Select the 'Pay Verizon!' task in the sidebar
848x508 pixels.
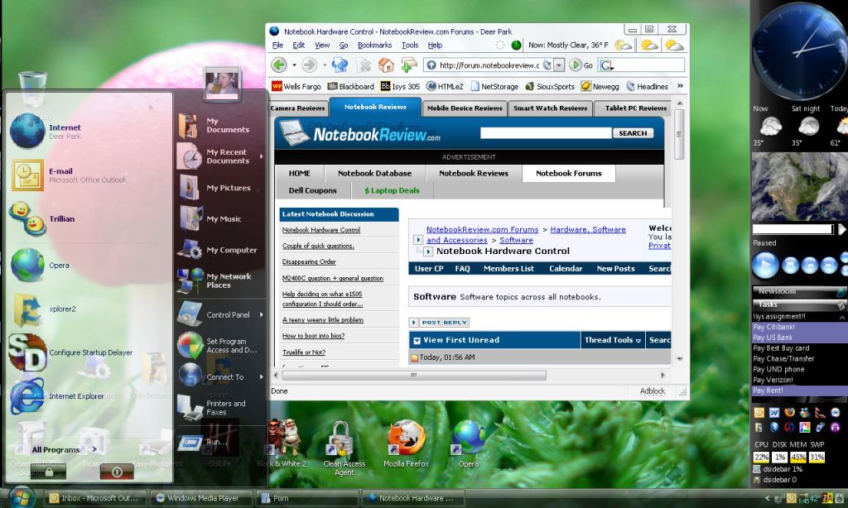797,380
